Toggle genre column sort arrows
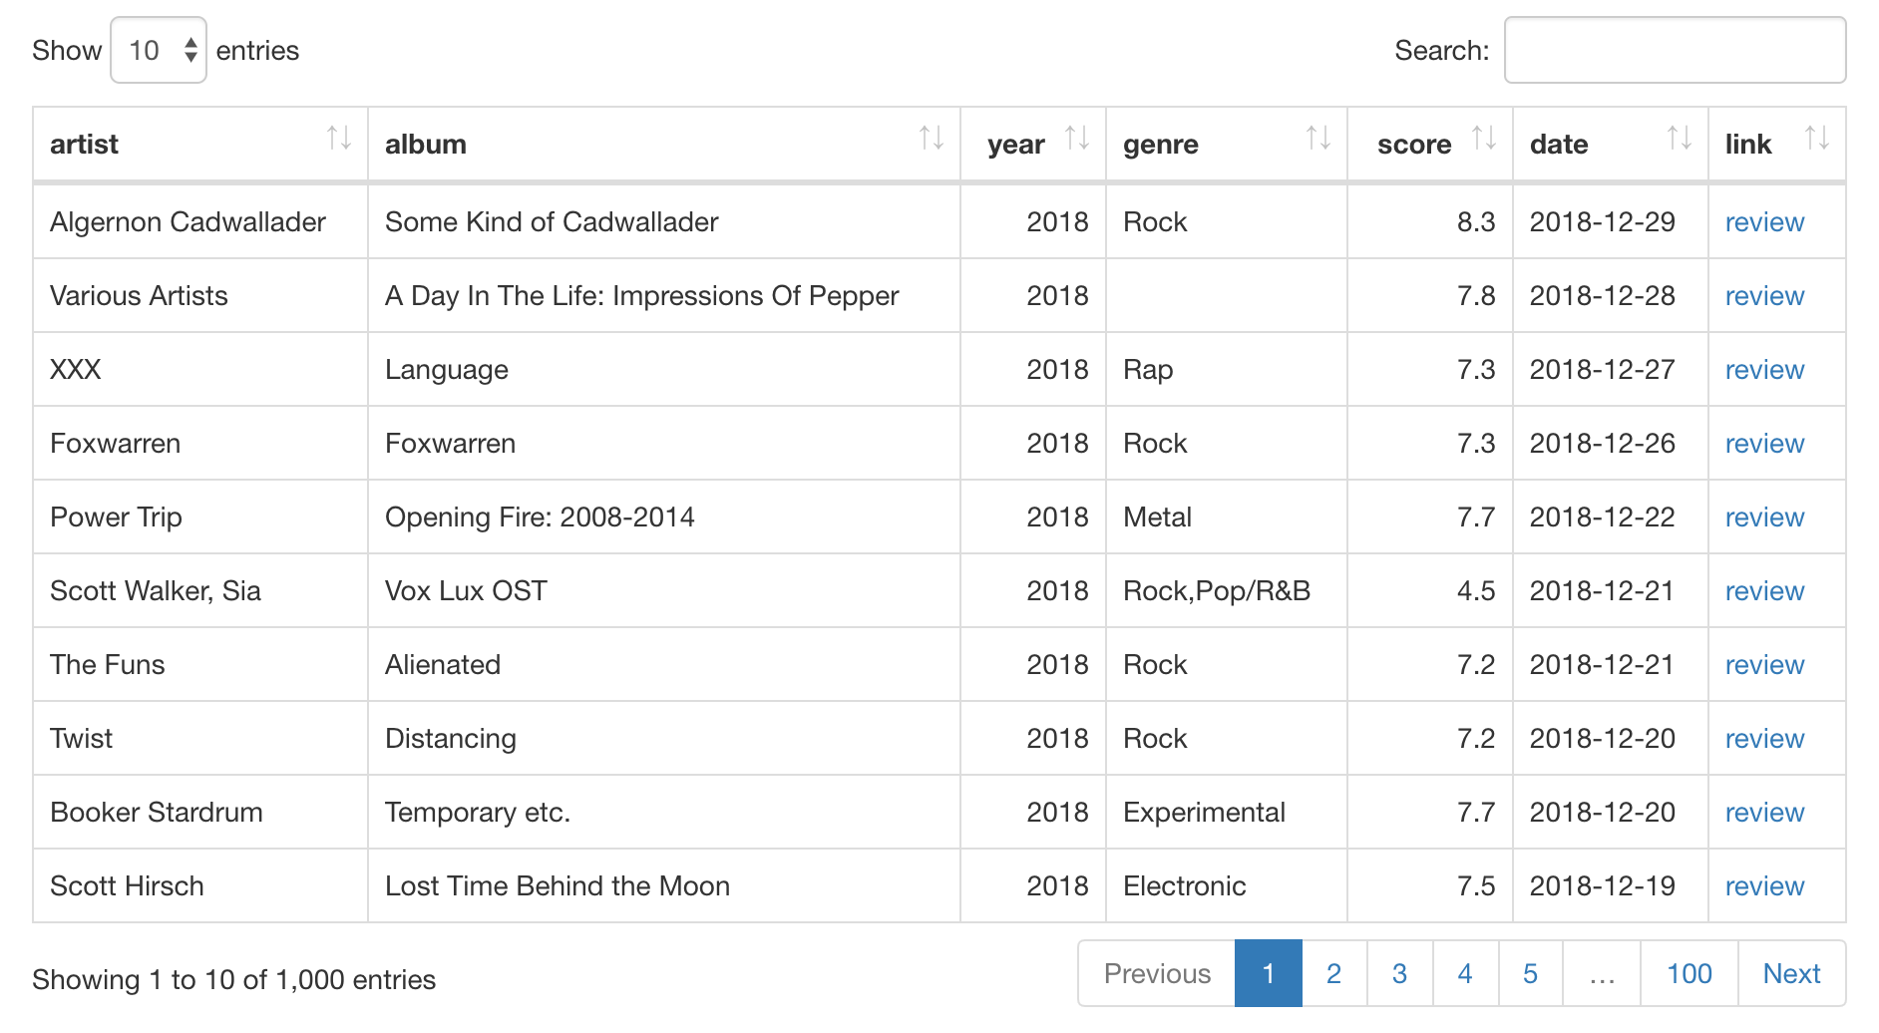Image resolution: width=1879 pixels, height=1033 pixels. [x=1317, y=139]
